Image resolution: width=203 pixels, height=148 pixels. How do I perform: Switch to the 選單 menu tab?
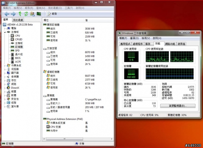tap(6, 20)
